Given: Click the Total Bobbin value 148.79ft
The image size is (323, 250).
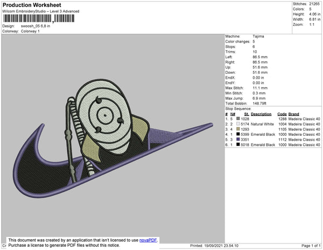Looking at the screenshot, I should click(259, 103).
